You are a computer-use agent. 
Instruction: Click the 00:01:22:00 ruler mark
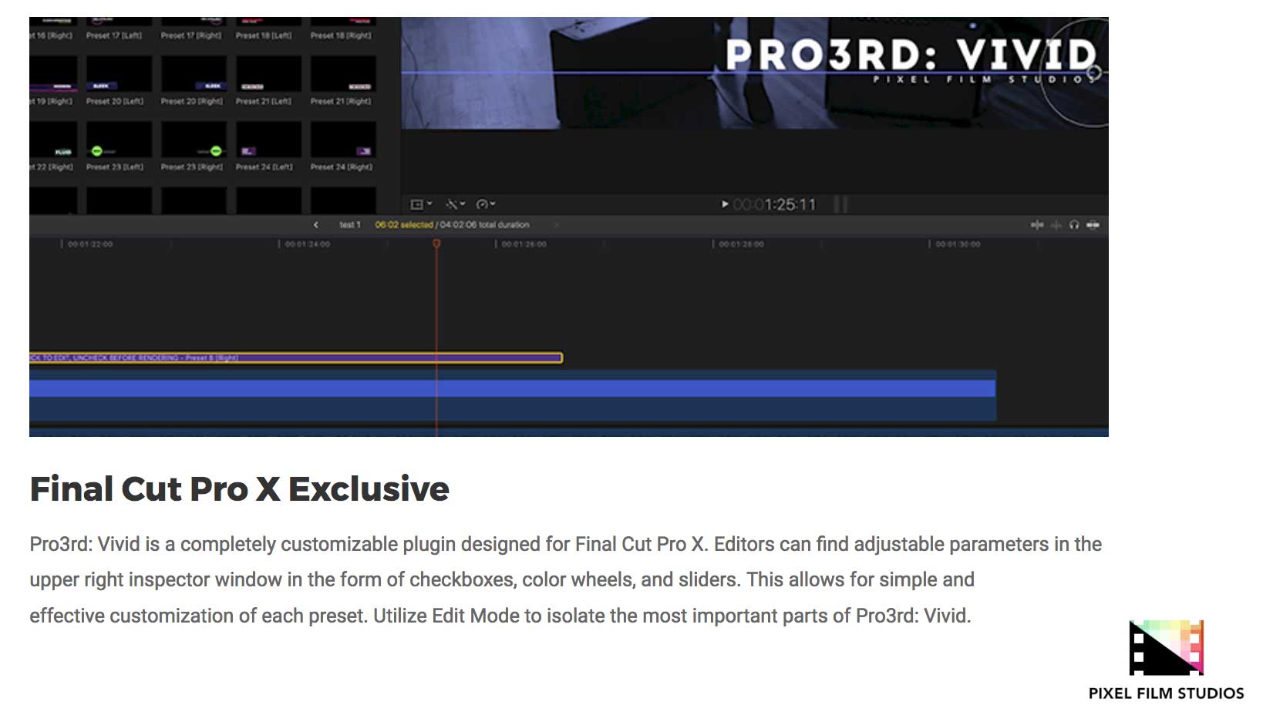(x=89, y=244)
